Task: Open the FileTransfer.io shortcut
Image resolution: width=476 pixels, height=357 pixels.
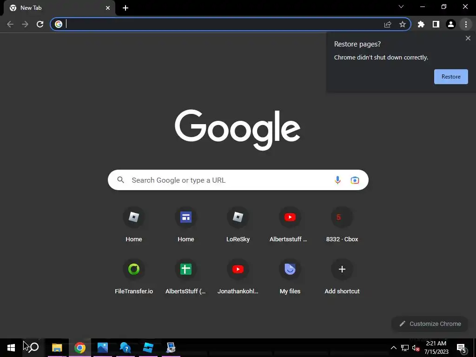Action: point(134,277)
